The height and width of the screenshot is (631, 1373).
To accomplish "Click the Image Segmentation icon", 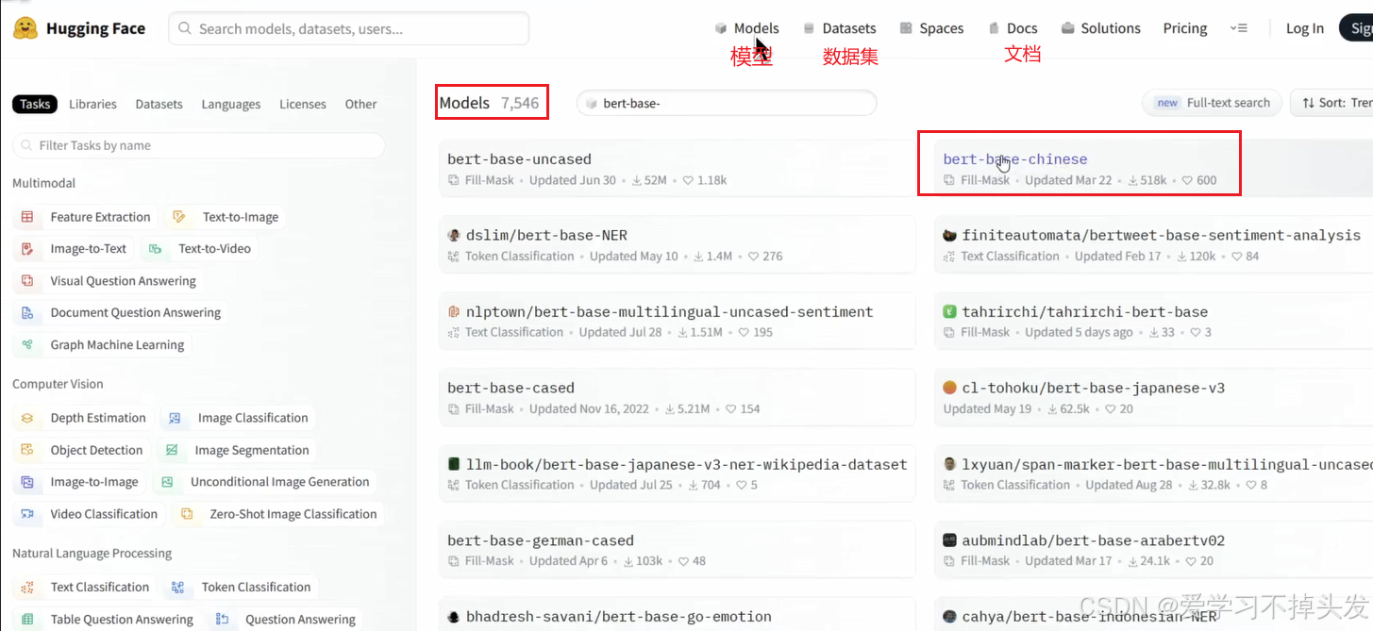I will (172, 450).
